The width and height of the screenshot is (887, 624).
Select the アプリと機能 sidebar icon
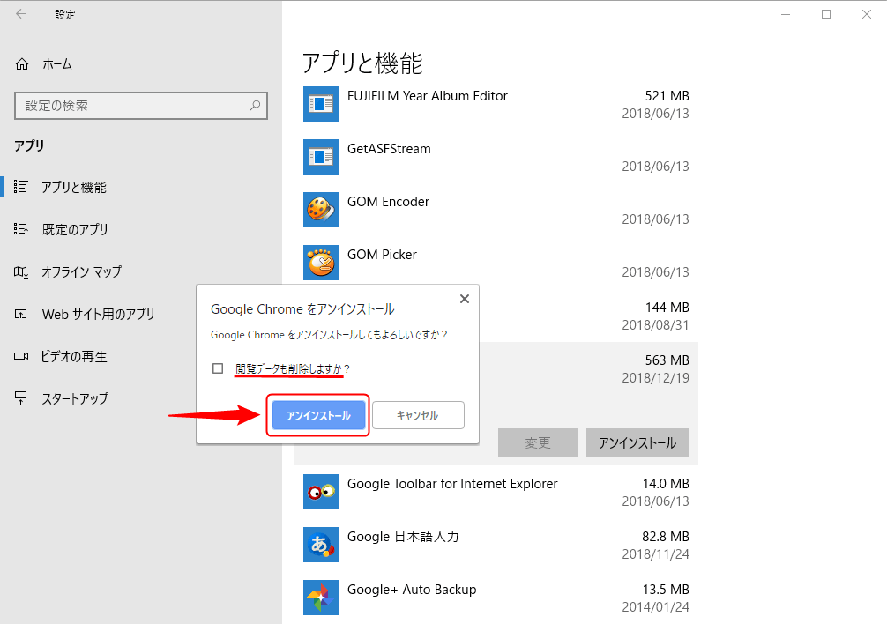[21, 187]
